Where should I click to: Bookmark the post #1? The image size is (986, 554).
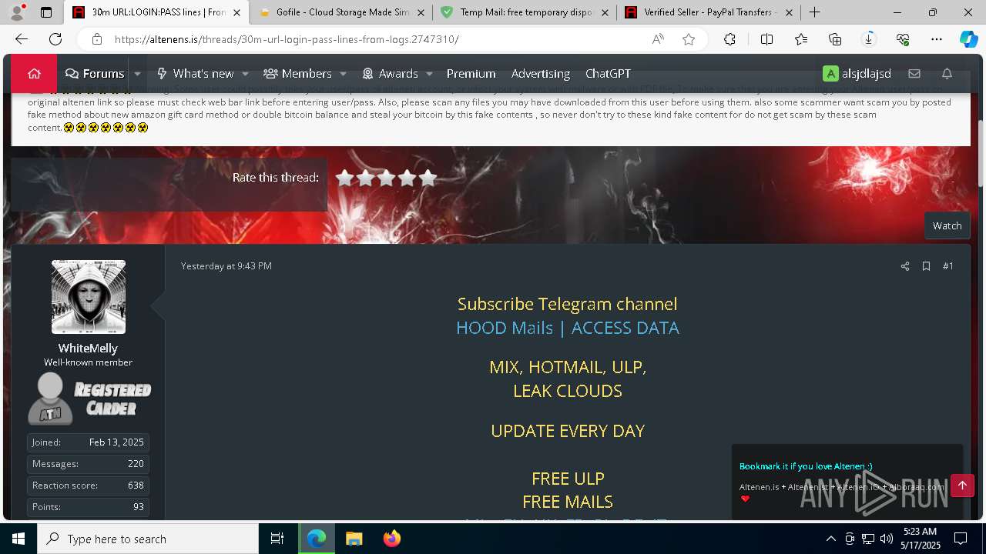click(x=926, y=266)
